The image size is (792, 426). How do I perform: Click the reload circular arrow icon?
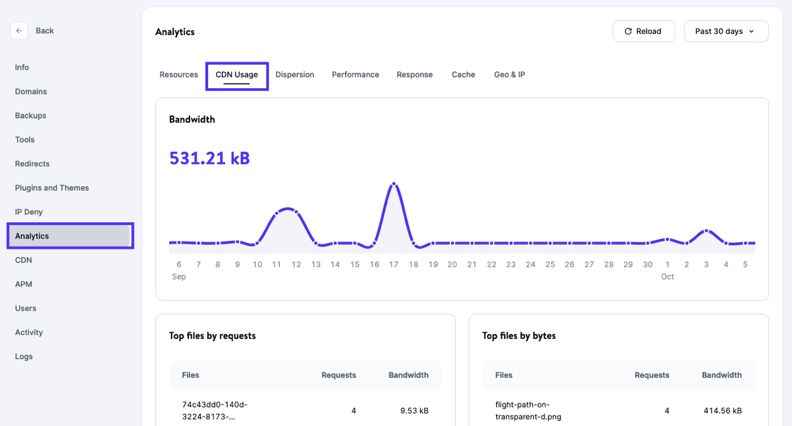628,31
